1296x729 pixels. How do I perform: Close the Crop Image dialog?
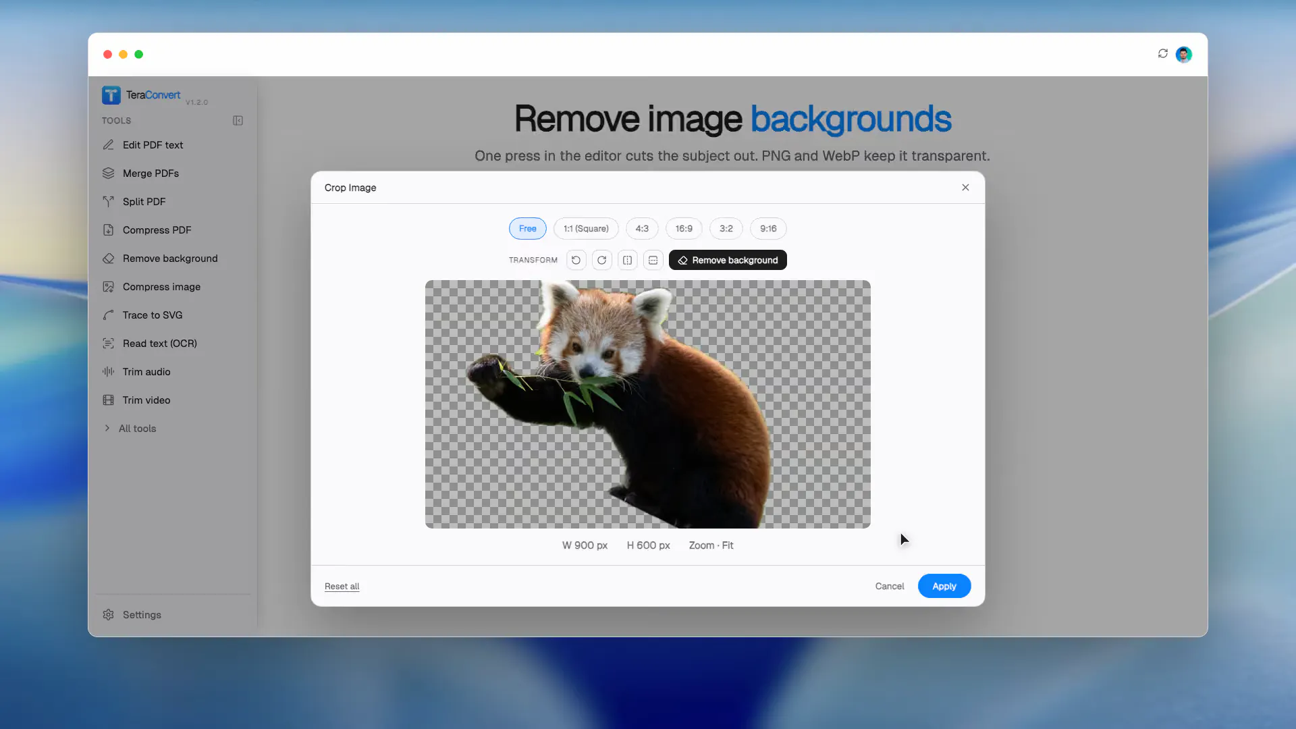[965, 188]
